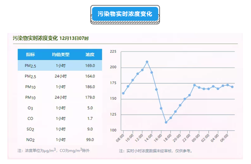The image size is (251, 164).
Task: Select the O3 row in table
Action: click(60, 108)
